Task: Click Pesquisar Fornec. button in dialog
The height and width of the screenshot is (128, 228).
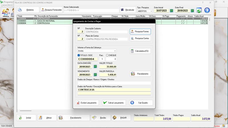Action: point(140,32)
